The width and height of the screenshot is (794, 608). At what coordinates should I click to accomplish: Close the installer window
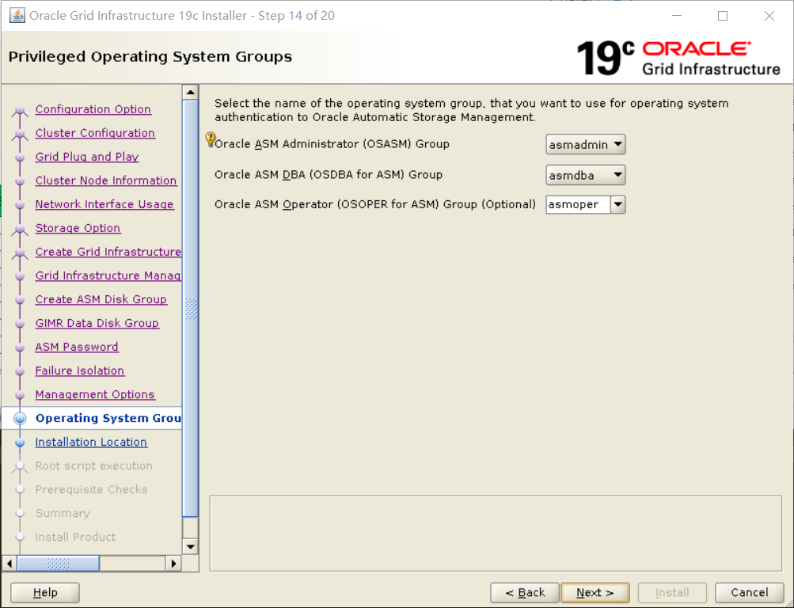pyautogui.click(x=769, y=16)
